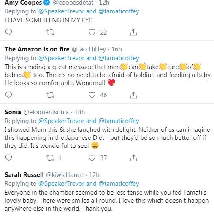The image size is (214, 217).
Task: Share Amy Coopes' tweet
Action: (133, 32)
